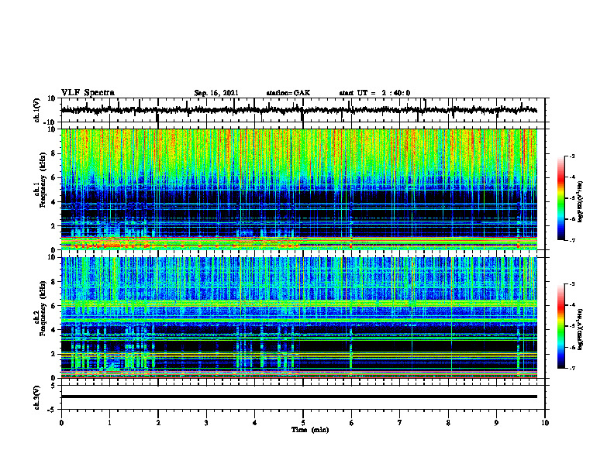
Task: Click time axis tick label "8"
Action: (x=448, y=423)
